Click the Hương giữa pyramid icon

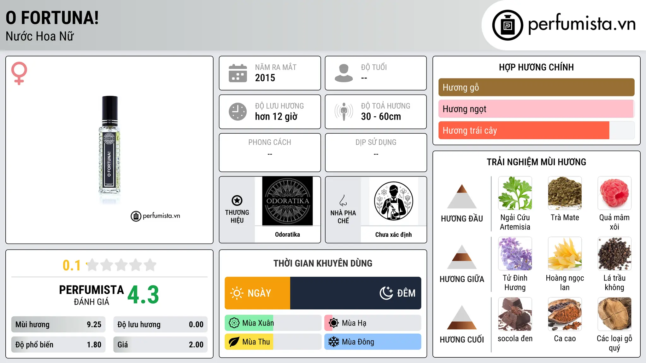pos(462,257)
